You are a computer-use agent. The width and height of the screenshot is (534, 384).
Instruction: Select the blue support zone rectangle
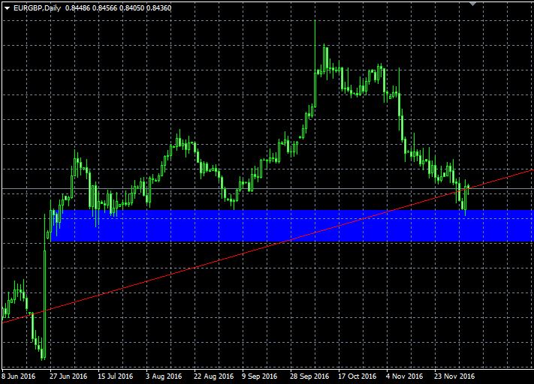(292, 226)
